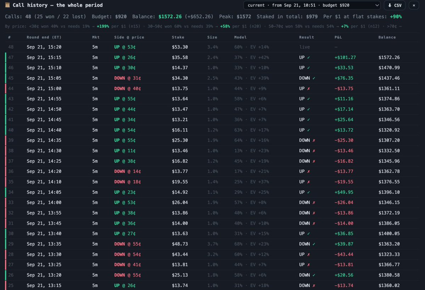Click the '+$49.95' P&L value
Screen dimensions: 425x290
[x=344, y=192]
